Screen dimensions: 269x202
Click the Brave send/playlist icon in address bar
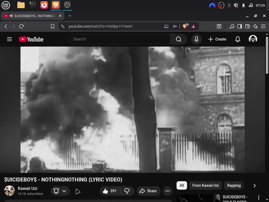point(175,26)
